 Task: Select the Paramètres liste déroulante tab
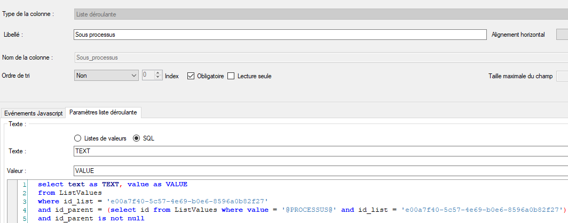tap(103, 112)
